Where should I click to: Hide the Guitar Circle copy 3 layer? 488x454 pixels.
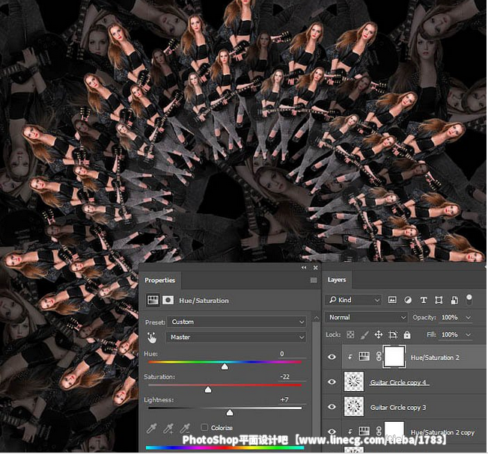click(332, 406)
